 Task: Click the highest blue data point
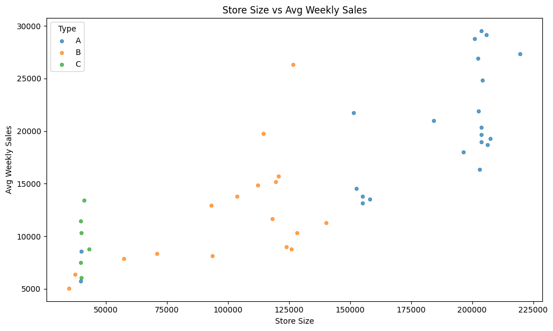(481, 31)
